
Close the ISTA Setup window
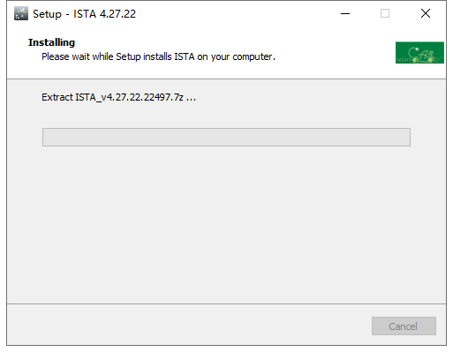426,13
